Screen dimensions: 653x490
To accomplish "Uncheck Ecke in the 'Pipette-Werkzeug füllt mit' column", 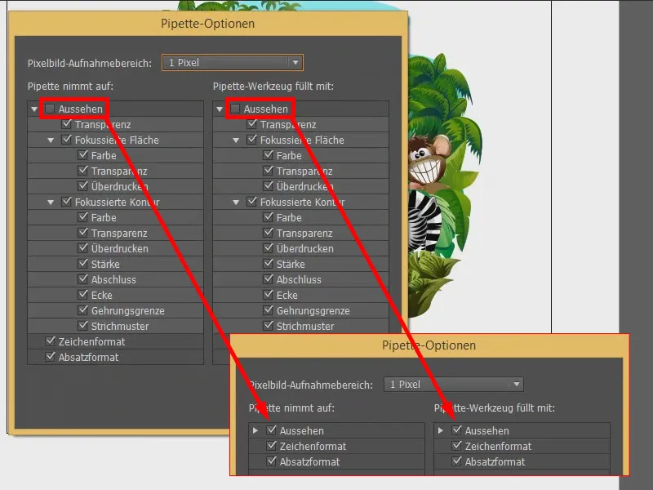I will (x=269, y=295).
